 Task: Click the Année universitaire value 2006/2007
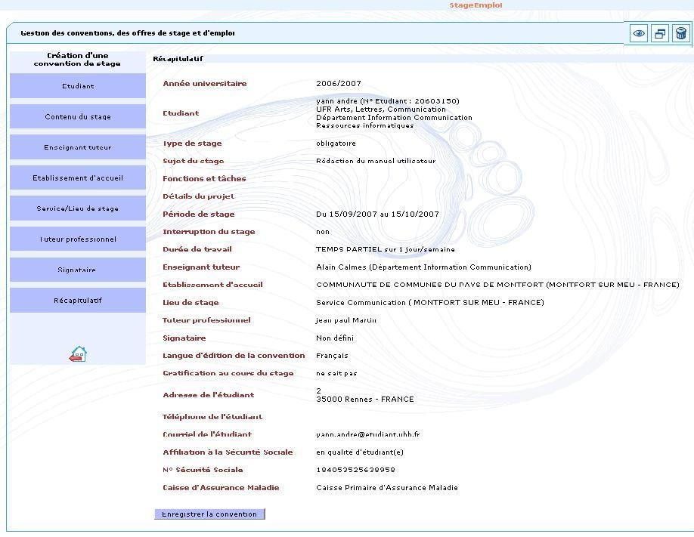pos(339,84)
